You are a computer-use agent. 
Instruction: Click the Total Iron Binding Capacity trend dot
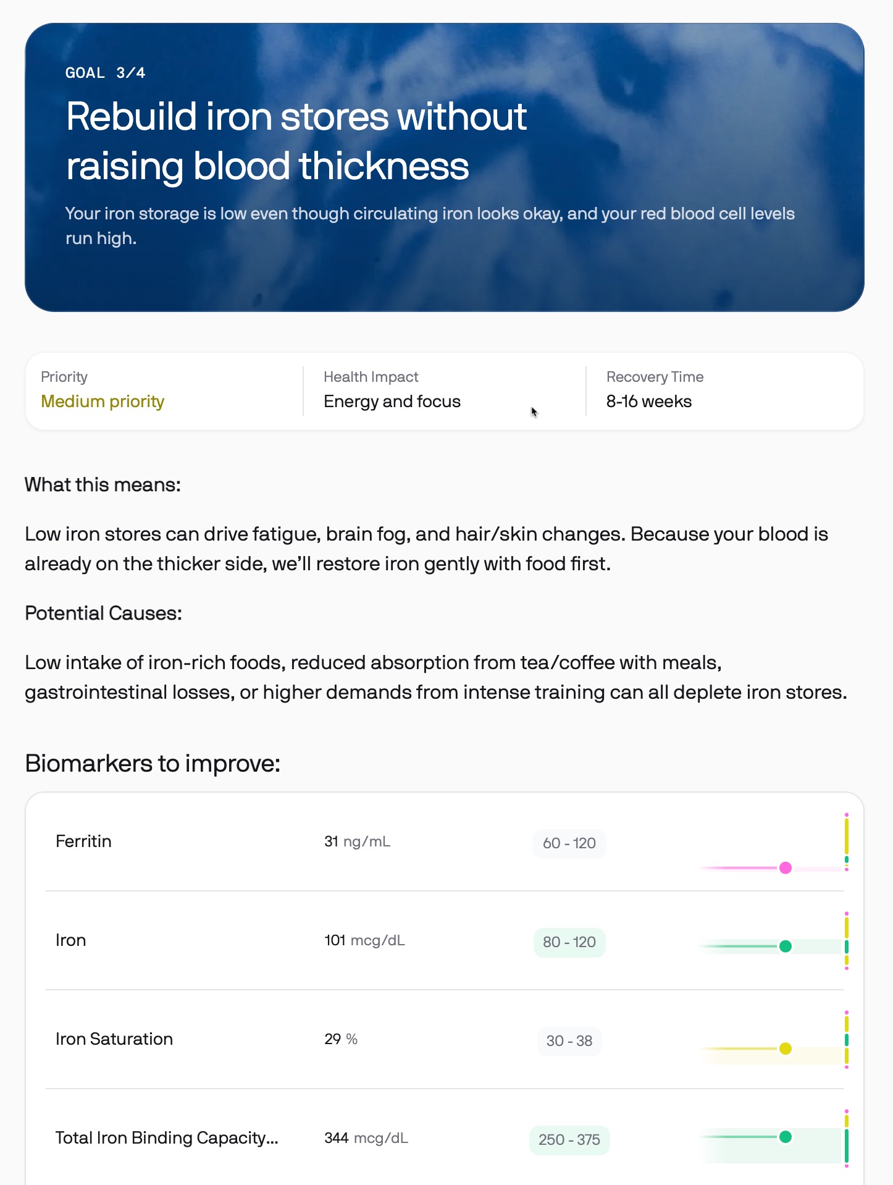(x=786, y=1137)
